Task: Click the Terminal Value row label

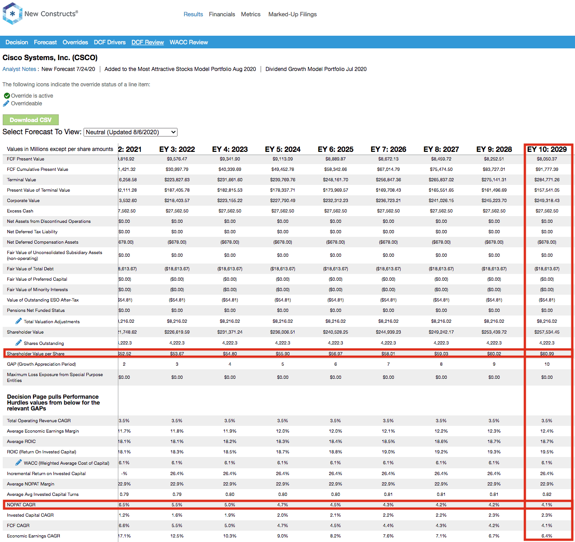Action: [x=21, y=180]
